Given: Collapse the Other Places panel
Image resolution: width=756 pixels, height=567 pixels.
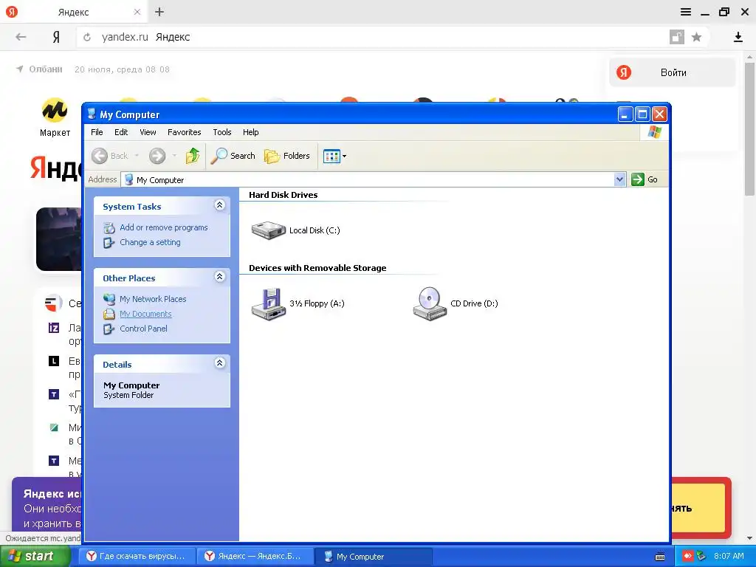Looking at the screenshot, I should [219, 277].
